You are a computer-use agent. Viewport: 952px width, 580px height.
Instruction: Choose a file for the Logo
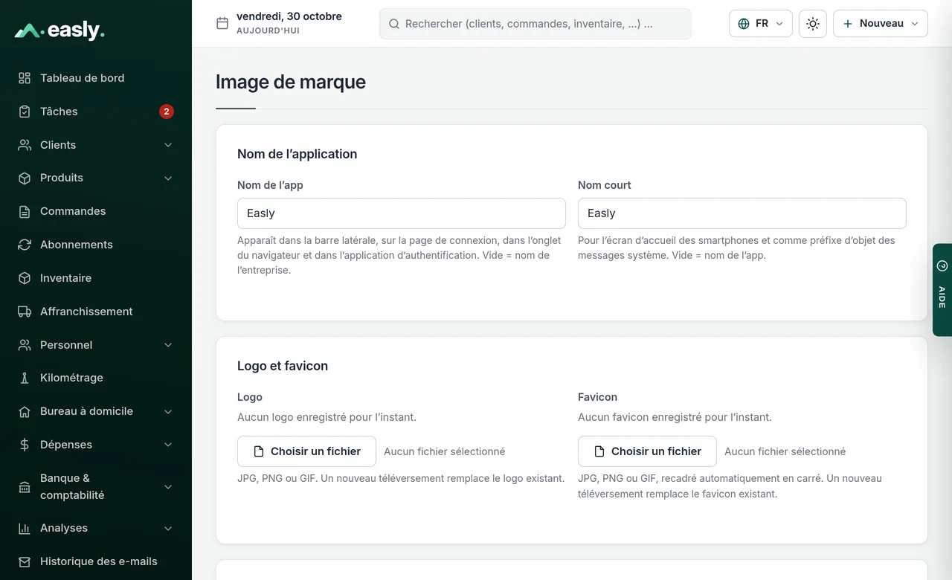point(306,451)
